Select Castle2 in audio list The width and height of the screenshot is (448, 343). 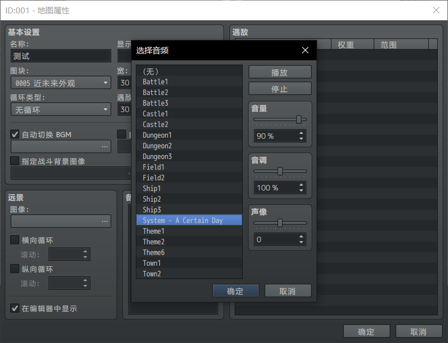(x=189, y=124)
